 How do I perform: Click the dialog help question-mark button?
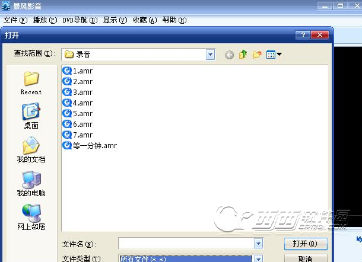point(303,35)
